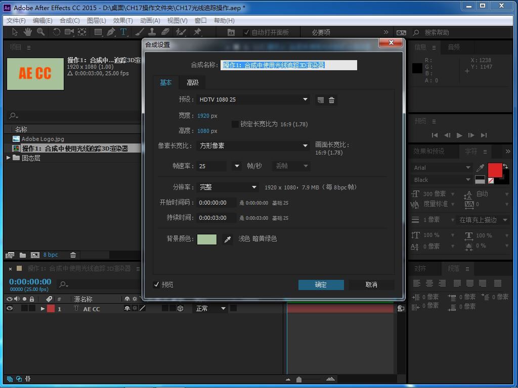Click the align text center icon
518x388 pixels.
pos(429,283)
